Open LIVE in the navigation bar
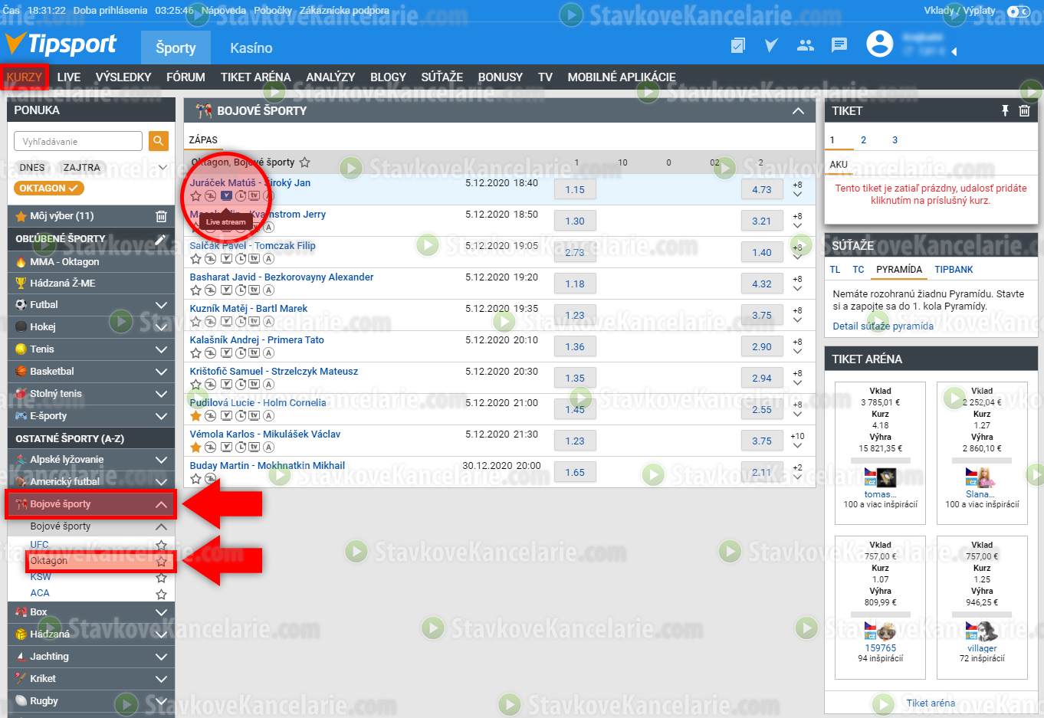Viewport: 1044px width, 718px height. (x=69, y=77)
